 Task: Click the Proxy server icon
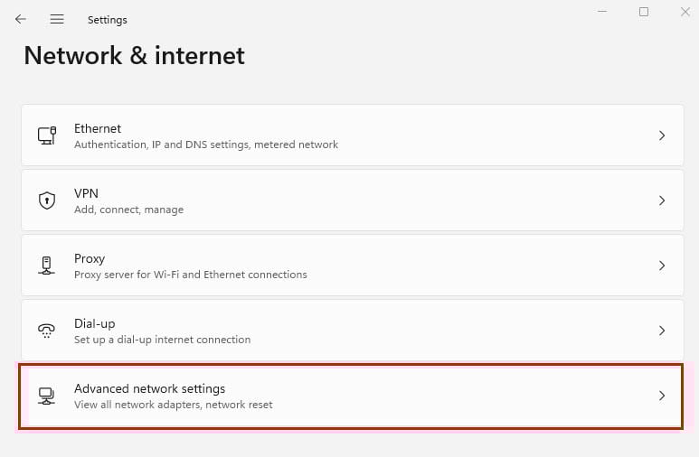tap(46, 266)
